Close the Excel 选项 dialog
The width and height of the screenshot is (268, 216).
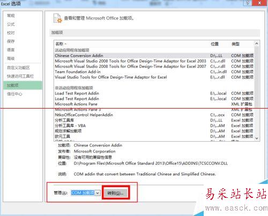click(x=260, y=3)
